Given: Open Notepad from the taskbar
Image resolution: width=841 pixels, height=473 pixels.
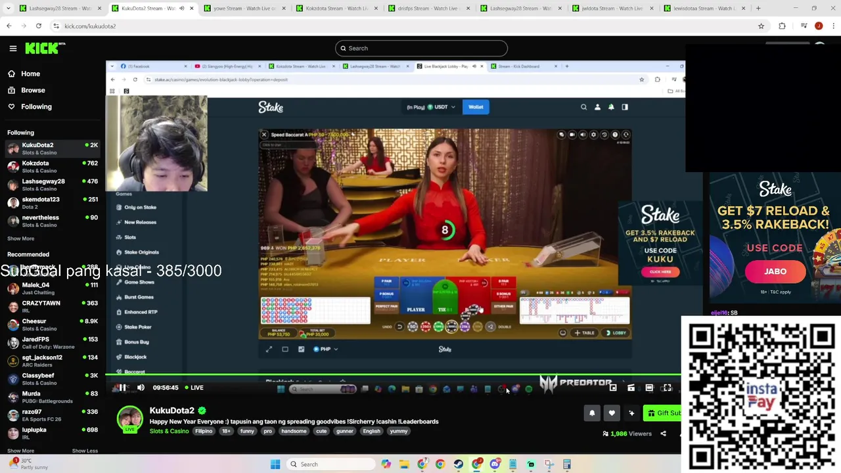Looking at the screenshot, I should tap(512, 464).
